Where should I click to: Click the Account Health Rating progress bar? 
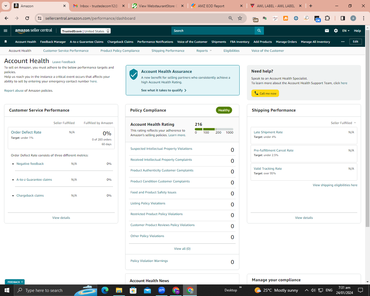click(214, 129)
